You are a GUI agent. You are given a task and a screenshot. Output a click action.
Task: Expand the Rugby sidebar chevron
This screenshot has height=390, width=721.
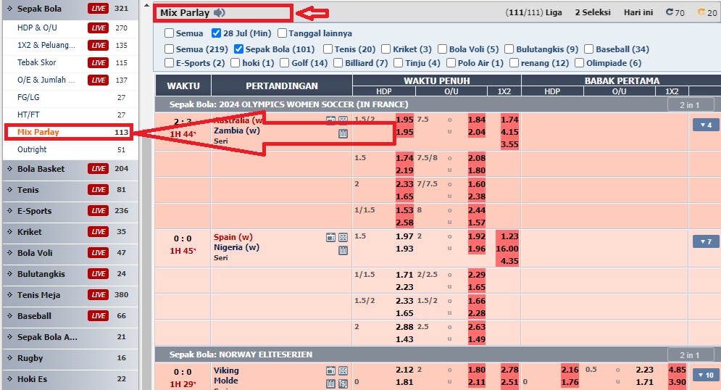(x=9, y=358)
